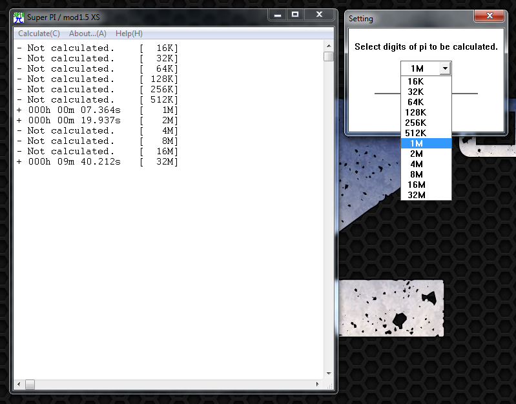Click the 4M Not calculated row
This screenshot has height=404, width=516.
point(98,130)
